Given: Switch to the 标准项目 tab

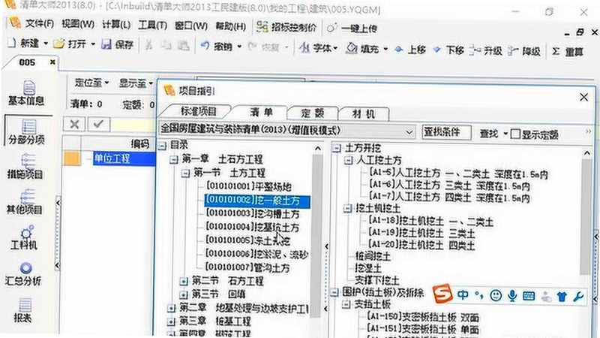Looking at the screenshot, I should pyautogui.click(x=198, y=111).
